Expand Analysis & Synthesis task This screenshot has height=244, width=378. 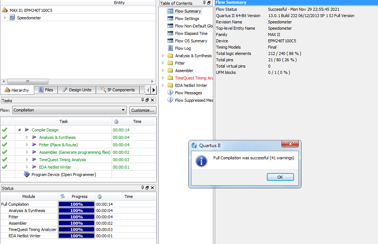27,137
